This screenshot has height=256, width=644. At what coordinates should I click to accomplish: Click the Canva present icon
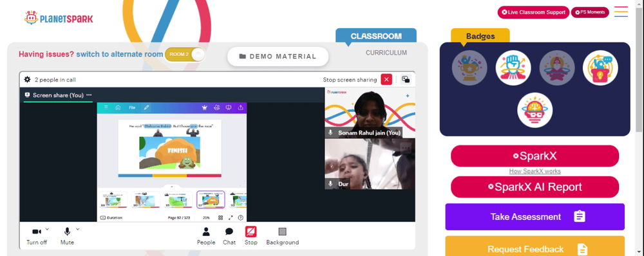pyautogui.click(x=229, y=107)
